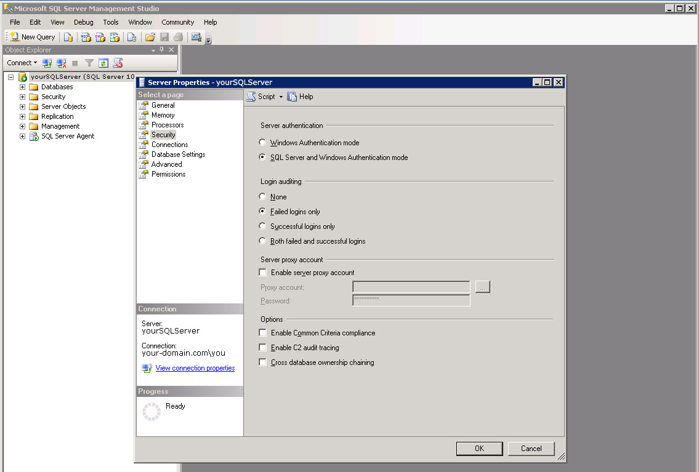
Task: Select the Memory page
Action: pyautogui.click(x=163, y=115)
